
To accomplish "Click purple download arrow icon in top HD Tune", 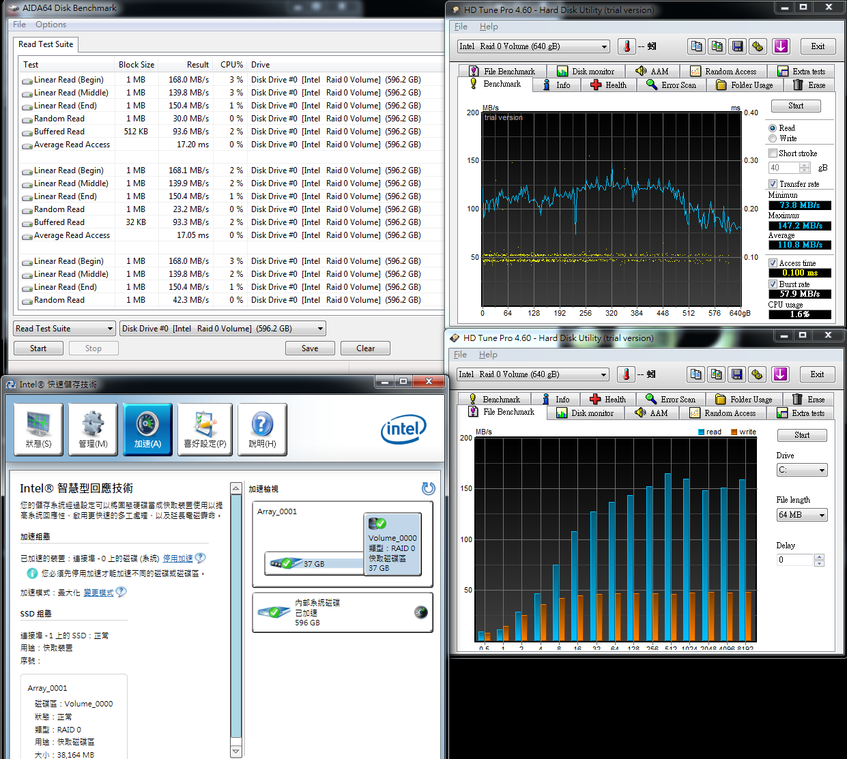I will (781, 46).
